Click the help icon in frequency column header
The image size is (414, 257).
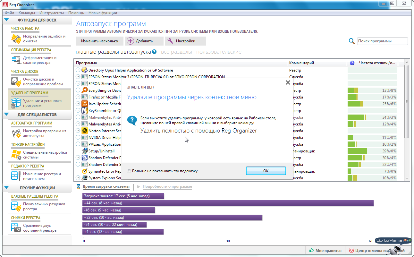click(x=352, y=63)
